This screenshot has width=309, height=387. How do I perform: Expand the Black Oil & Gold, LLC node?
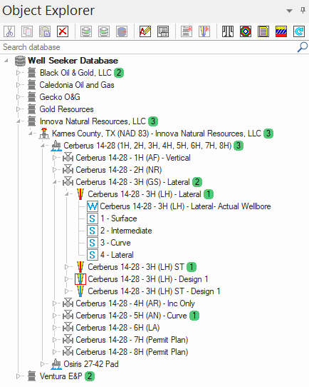18,73
